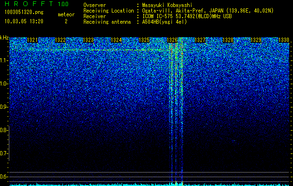The height and width of the screenshot is (186, 293).
Task: Click the 'Receiving antenna' field label
Action: pos(107,22)
